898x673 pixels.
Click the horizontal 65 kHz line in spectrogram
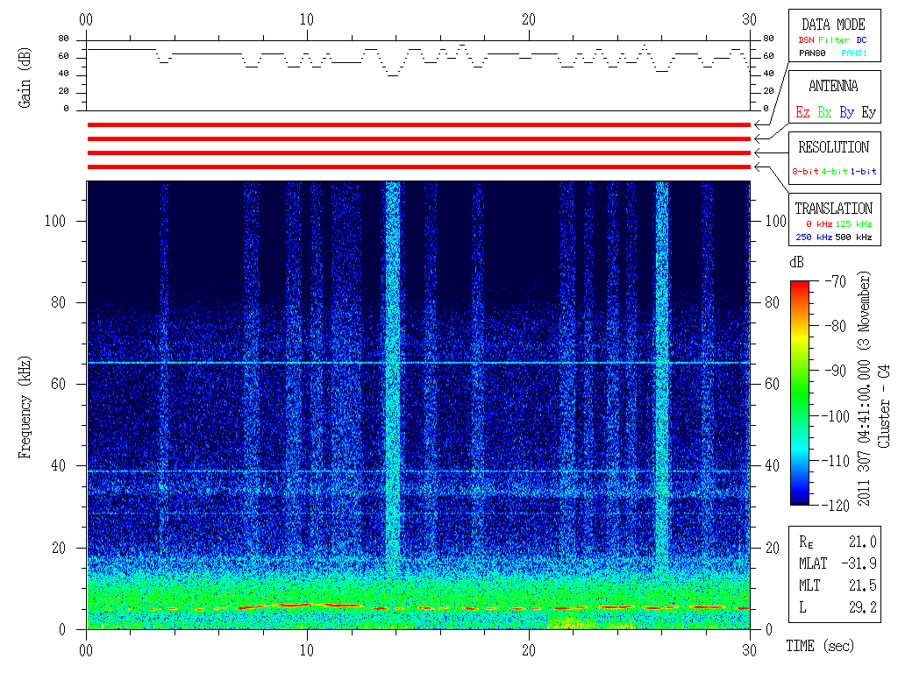point(418,363)
